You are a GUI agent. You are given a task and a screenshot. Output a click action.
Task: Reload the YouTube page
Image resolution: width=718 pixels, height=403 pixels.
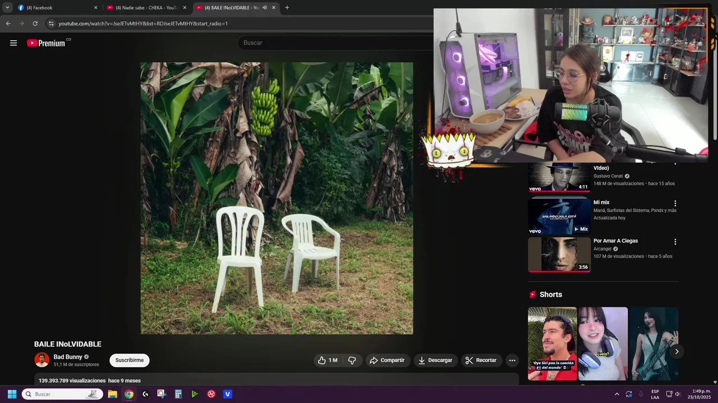(35, 24)
